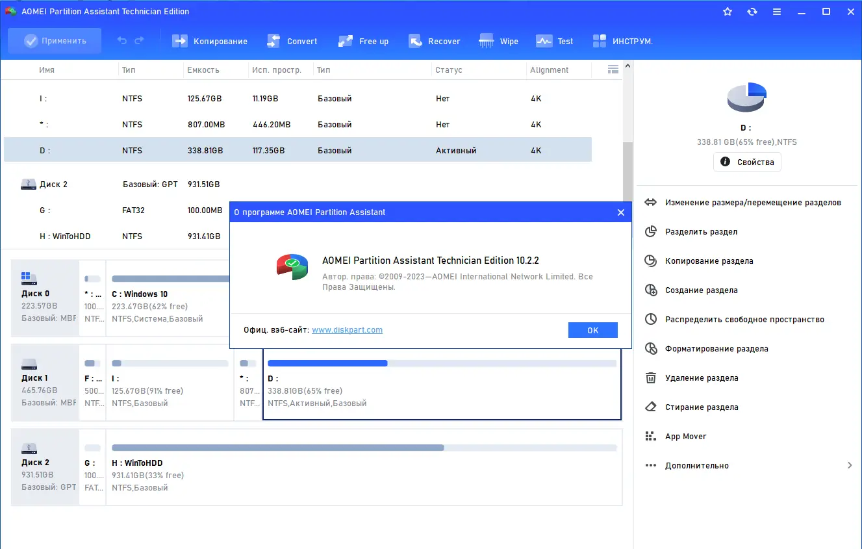Sort by the Статус column header
Screen dimensions: 862x549
[449, 70]
